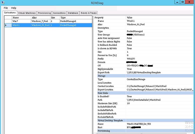
Task: Switch to the Events & Traces tab
Action: pos(89,13)
